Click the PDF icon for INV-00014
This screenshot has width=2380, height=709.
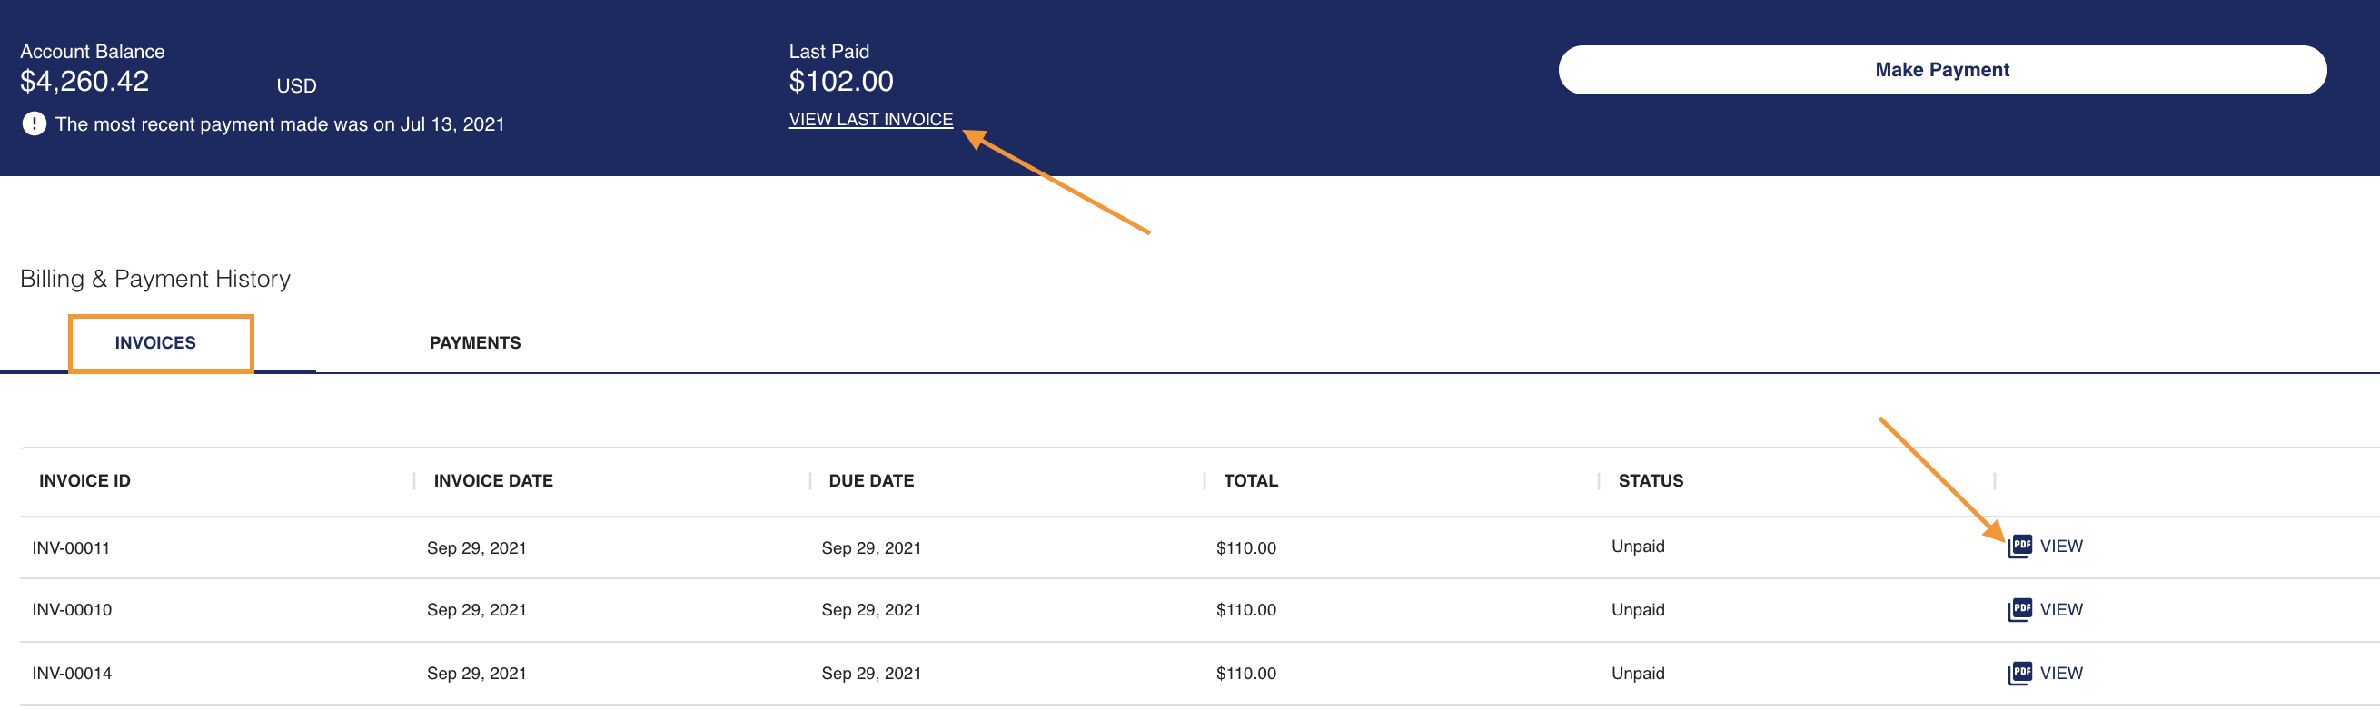(x=2019, y=674)
